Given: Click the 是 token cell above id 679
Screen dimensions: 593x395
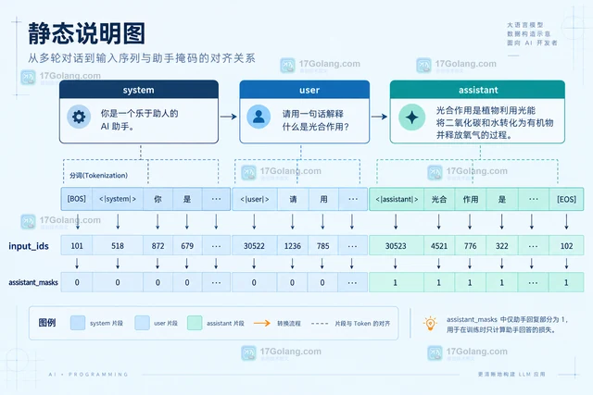Looking at the screenshot, I should 187,199.
